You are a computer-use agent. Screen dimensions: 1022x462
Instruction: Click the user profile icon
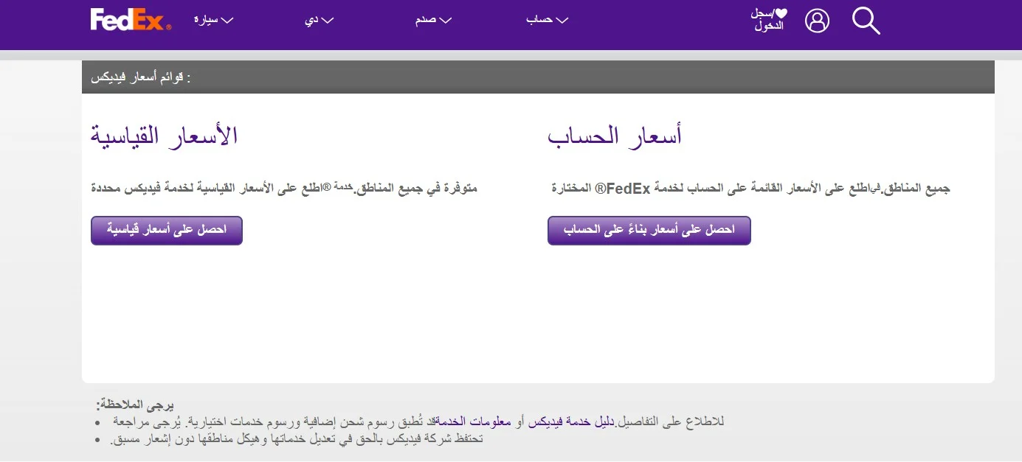click(817, 21)
